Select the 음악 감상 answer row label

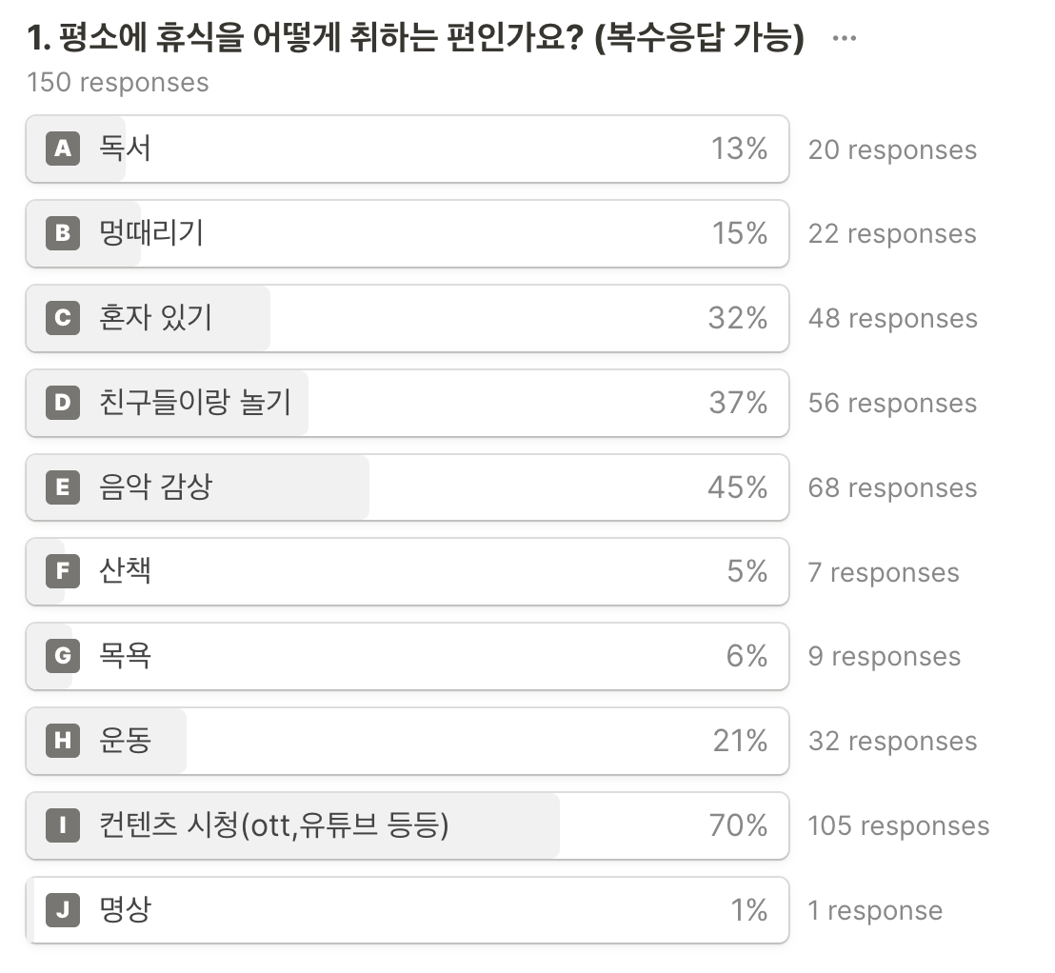click(x=155, y=486)
